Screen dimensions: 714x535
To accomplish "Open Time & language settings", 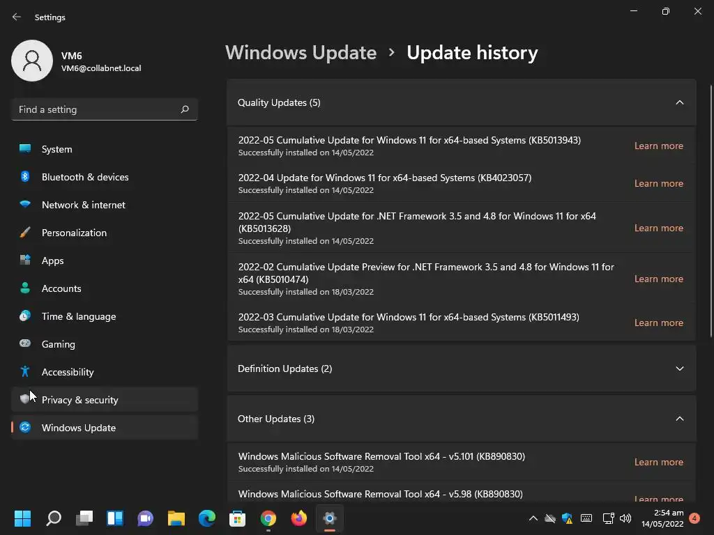I will tap(105, 316).
